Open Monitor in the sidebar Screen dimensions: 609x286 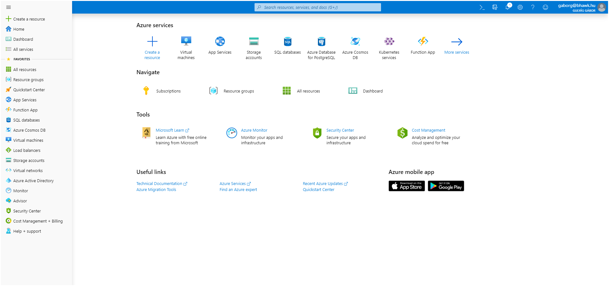(x=36, y=191)
